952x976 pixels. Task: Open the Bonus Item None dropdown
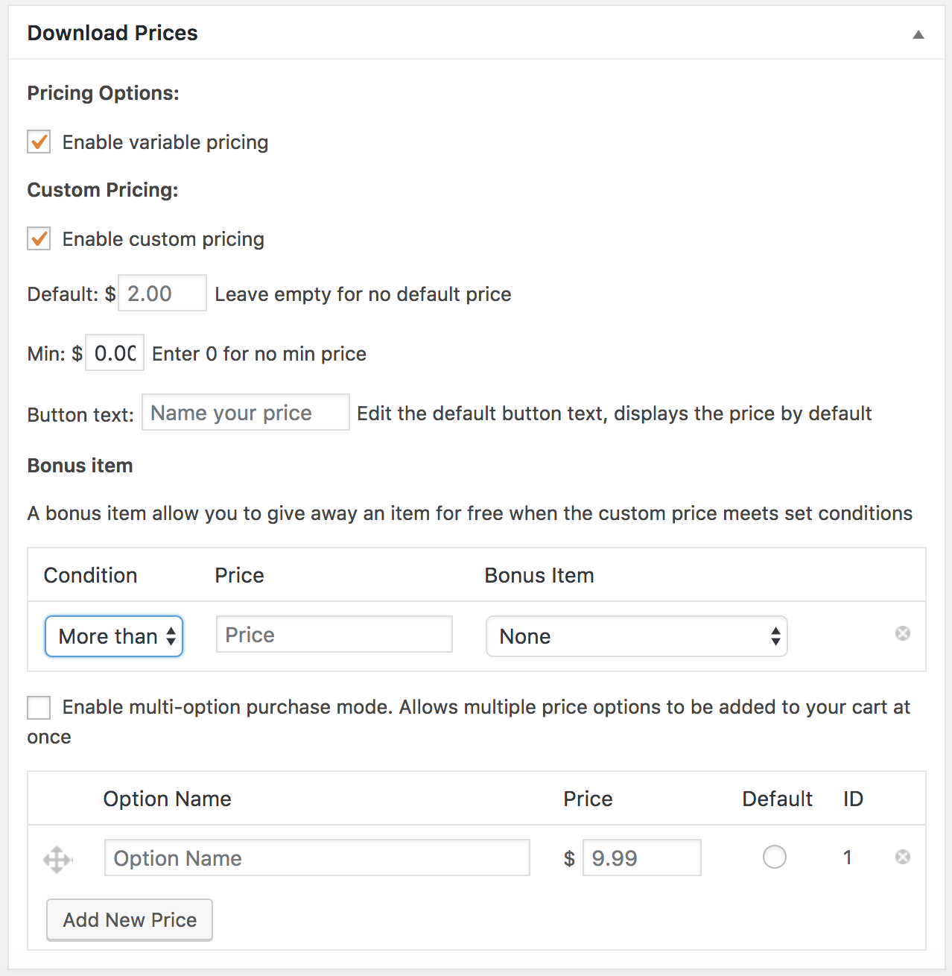636,636
